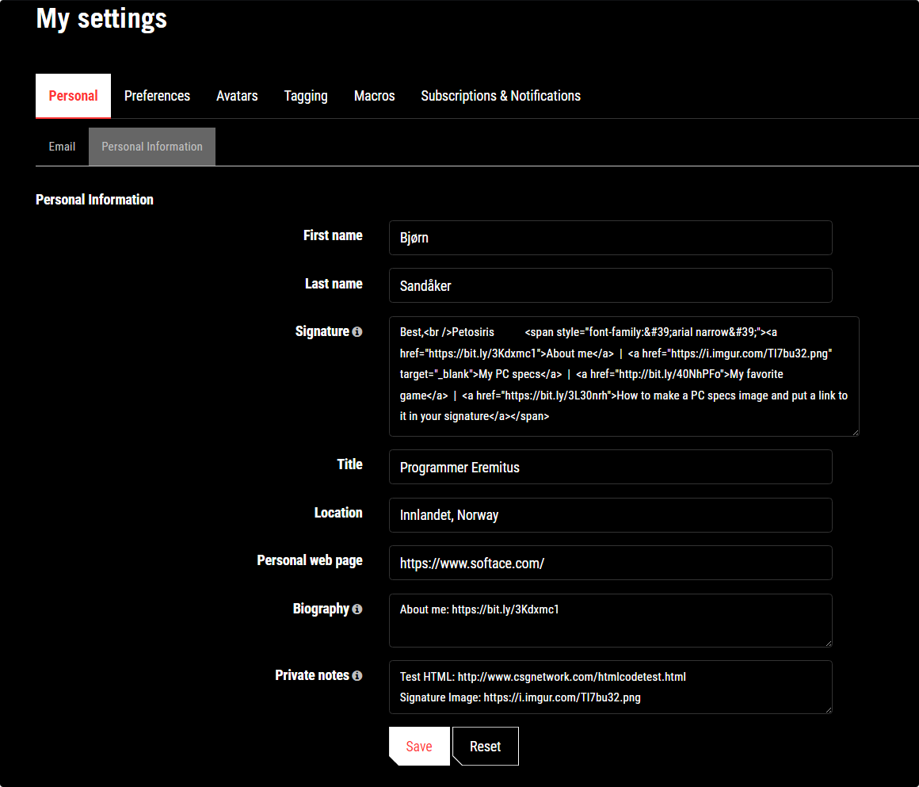Screen dimensions: 919x787
Task: Switch to the Preferences tab
Action: (x=157, y=95)
